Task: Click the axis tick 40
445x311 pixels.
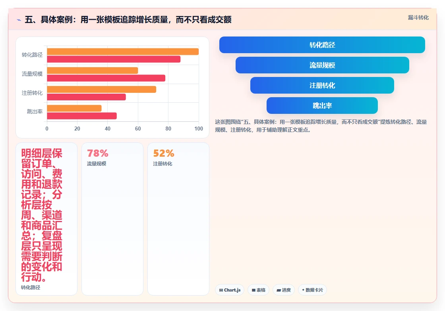Action: (x=108, y=129)
